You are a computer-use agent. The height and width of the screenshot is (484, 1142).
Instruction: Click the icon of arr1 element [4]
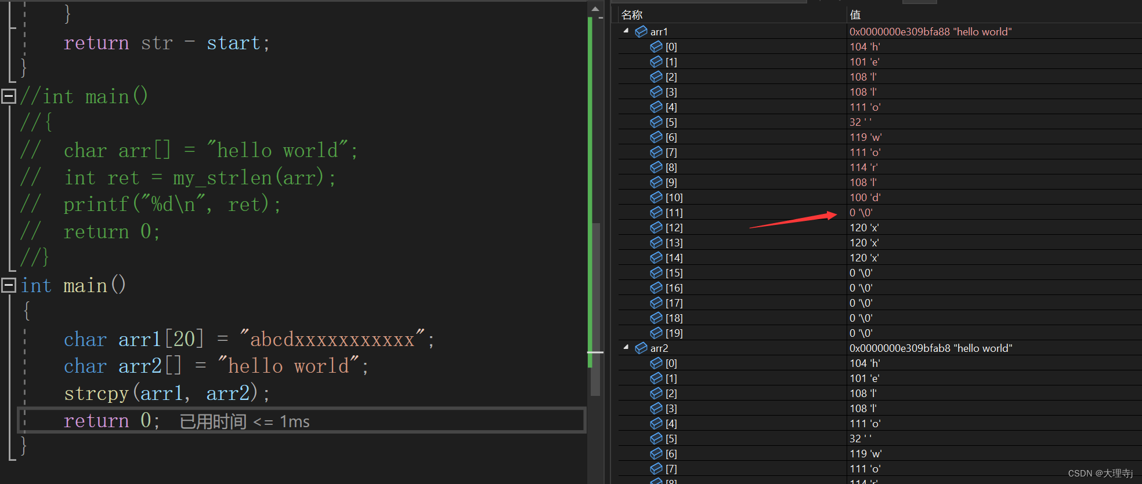656,107
